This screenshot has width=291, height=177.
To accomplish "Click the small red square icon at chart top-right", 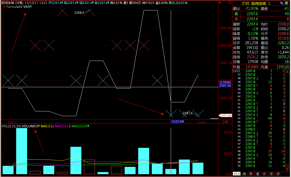I will click(x=229, y=3).
